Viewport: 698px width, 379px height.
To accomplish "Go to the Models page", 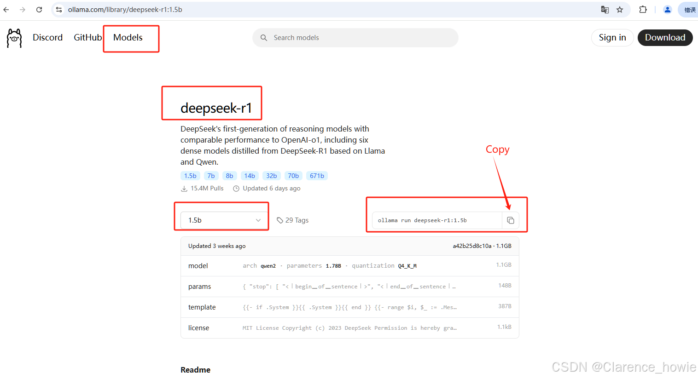I will [x=128, y=38].
